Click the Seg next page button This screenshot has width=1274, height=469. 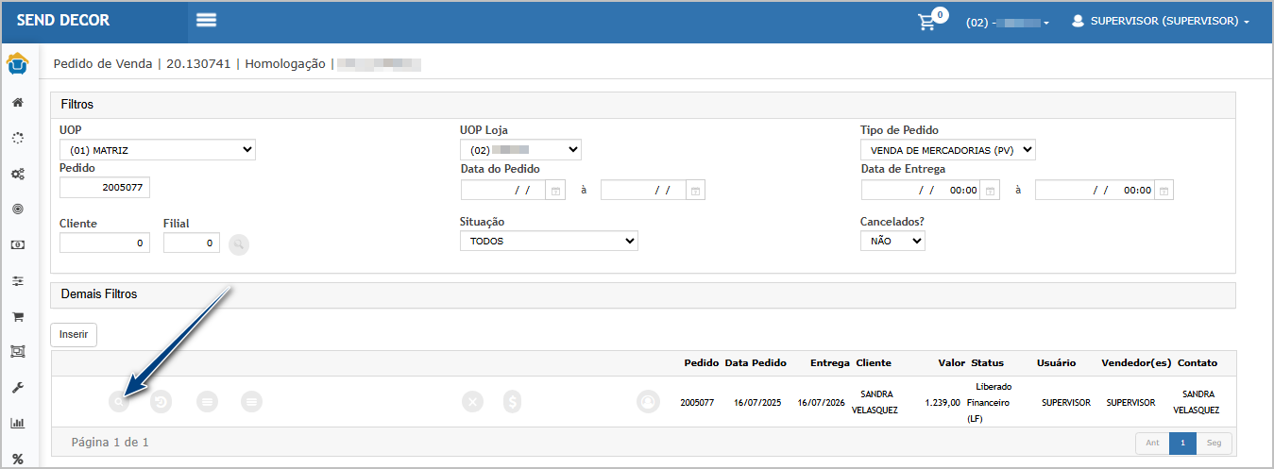click(x=1214, y=443)
